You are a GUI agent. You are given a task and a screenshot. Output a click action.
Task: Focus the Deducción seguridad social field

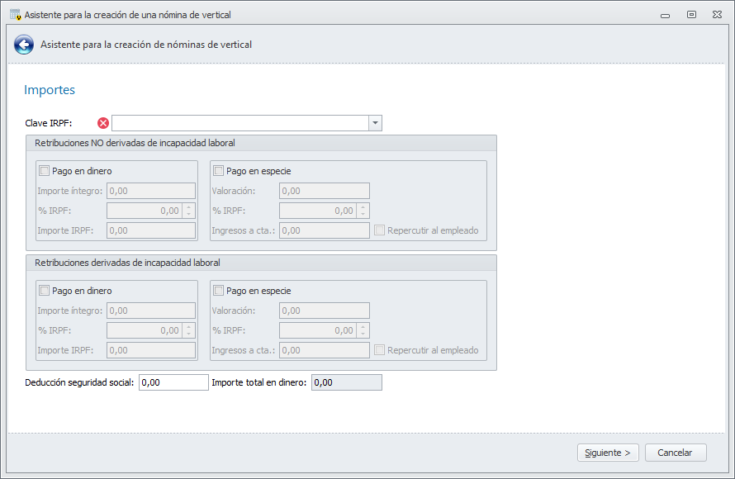pos(173,382)
